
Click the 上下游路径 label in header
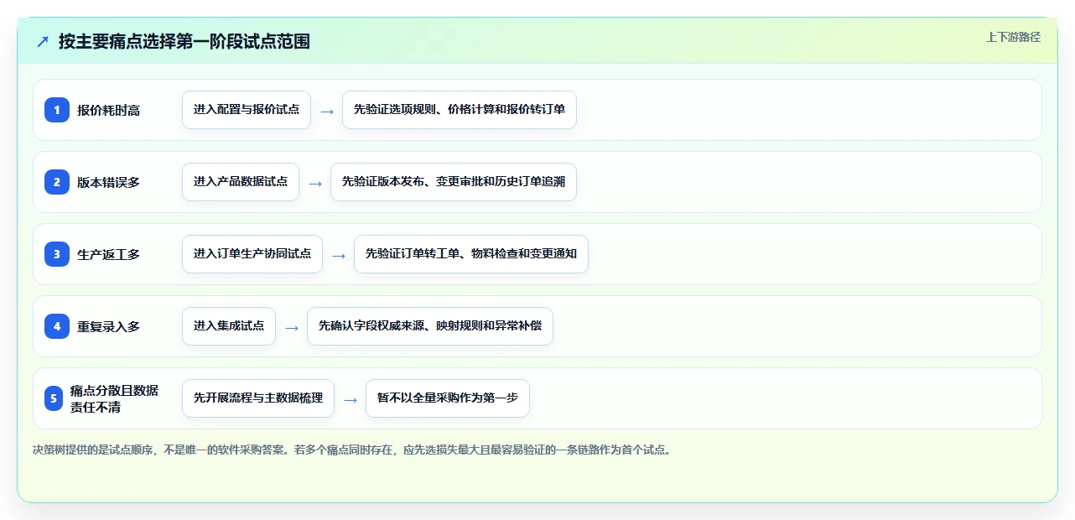1014,37
